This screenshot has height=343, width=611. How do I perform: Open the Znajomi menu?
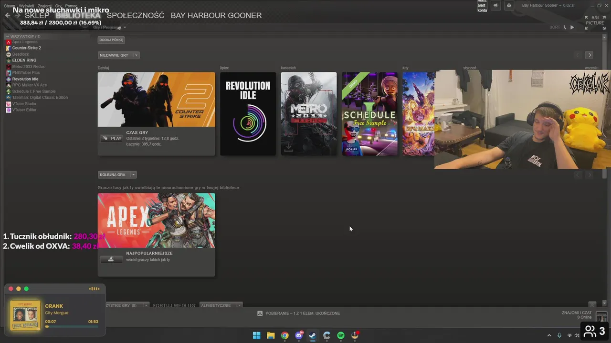[44, 6]
